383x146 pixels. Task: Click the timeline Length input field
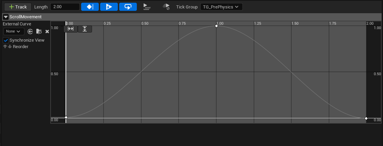[x=65, y=7]
